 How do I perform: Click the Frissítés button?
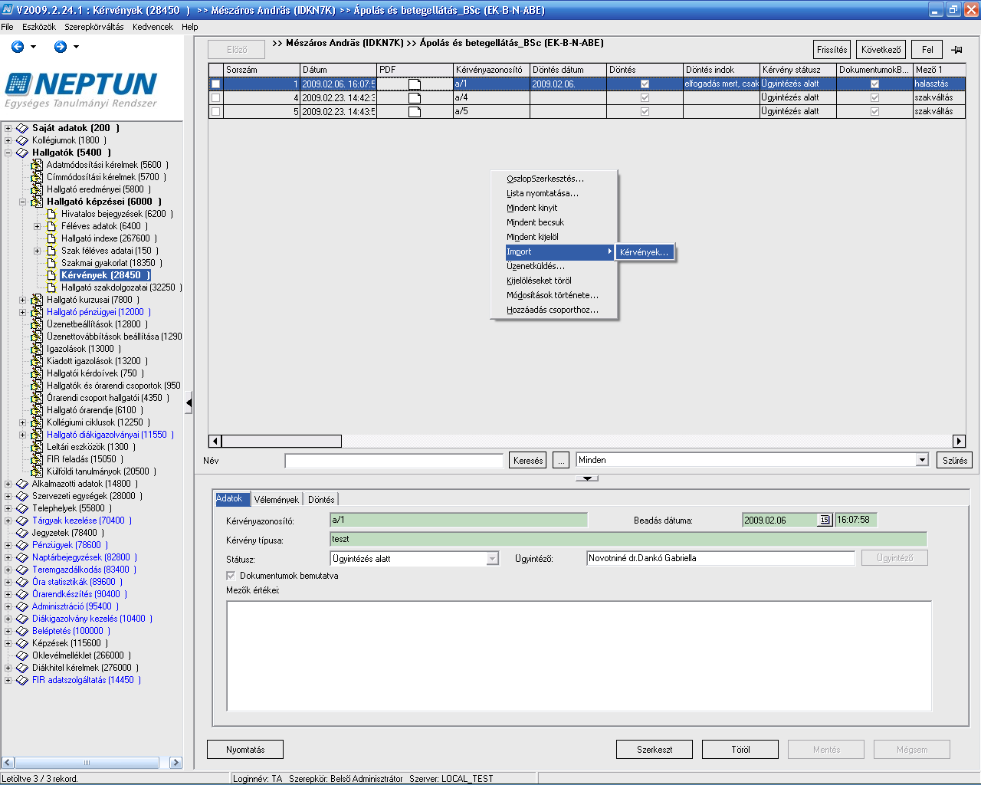[832, 50]
